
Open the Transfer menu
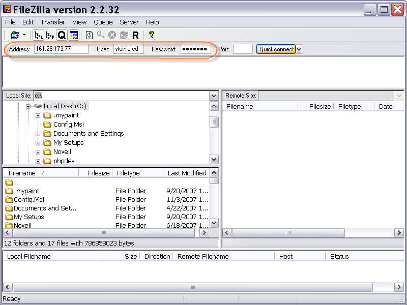(52, 22)
